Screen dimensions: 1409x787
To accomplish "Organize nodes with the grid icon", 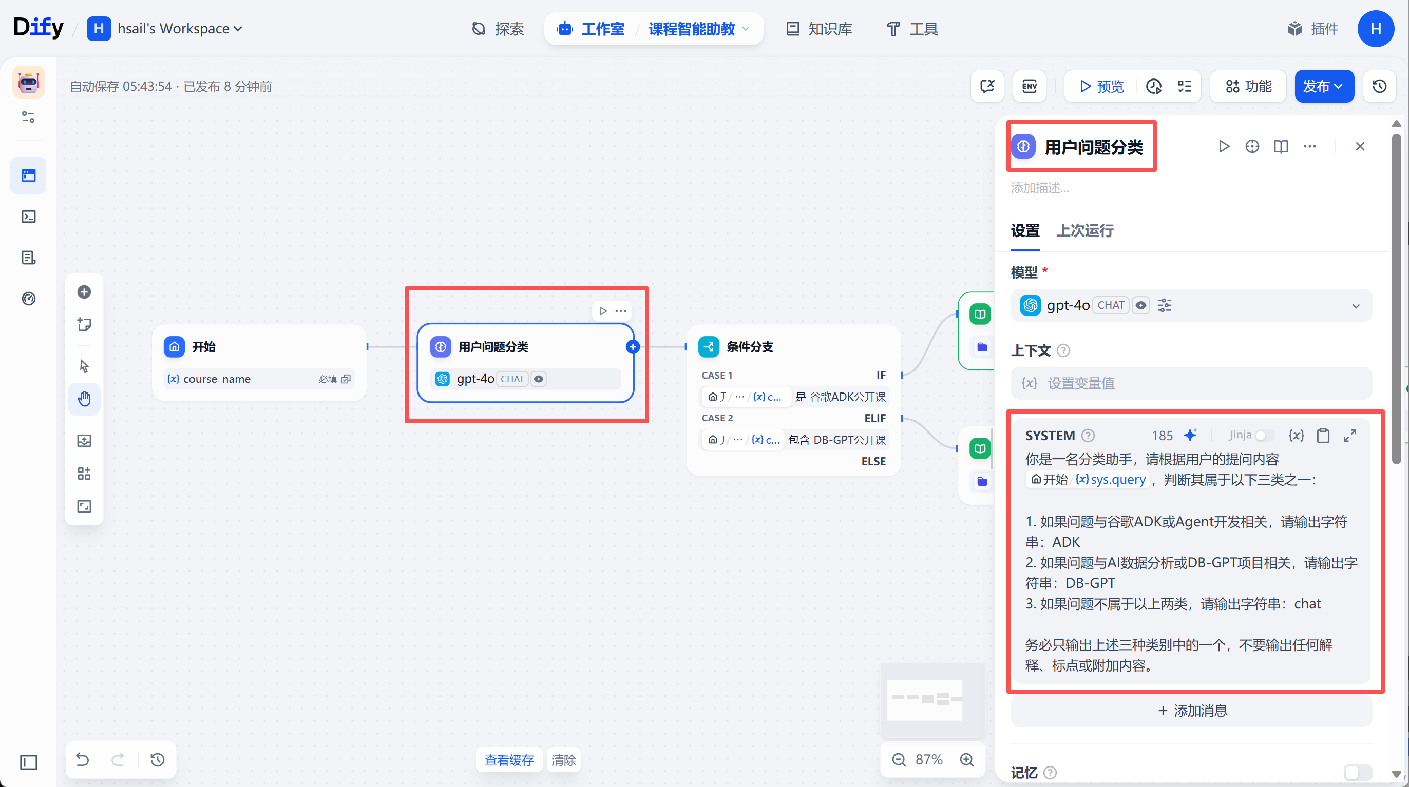I will click(84, 474).
